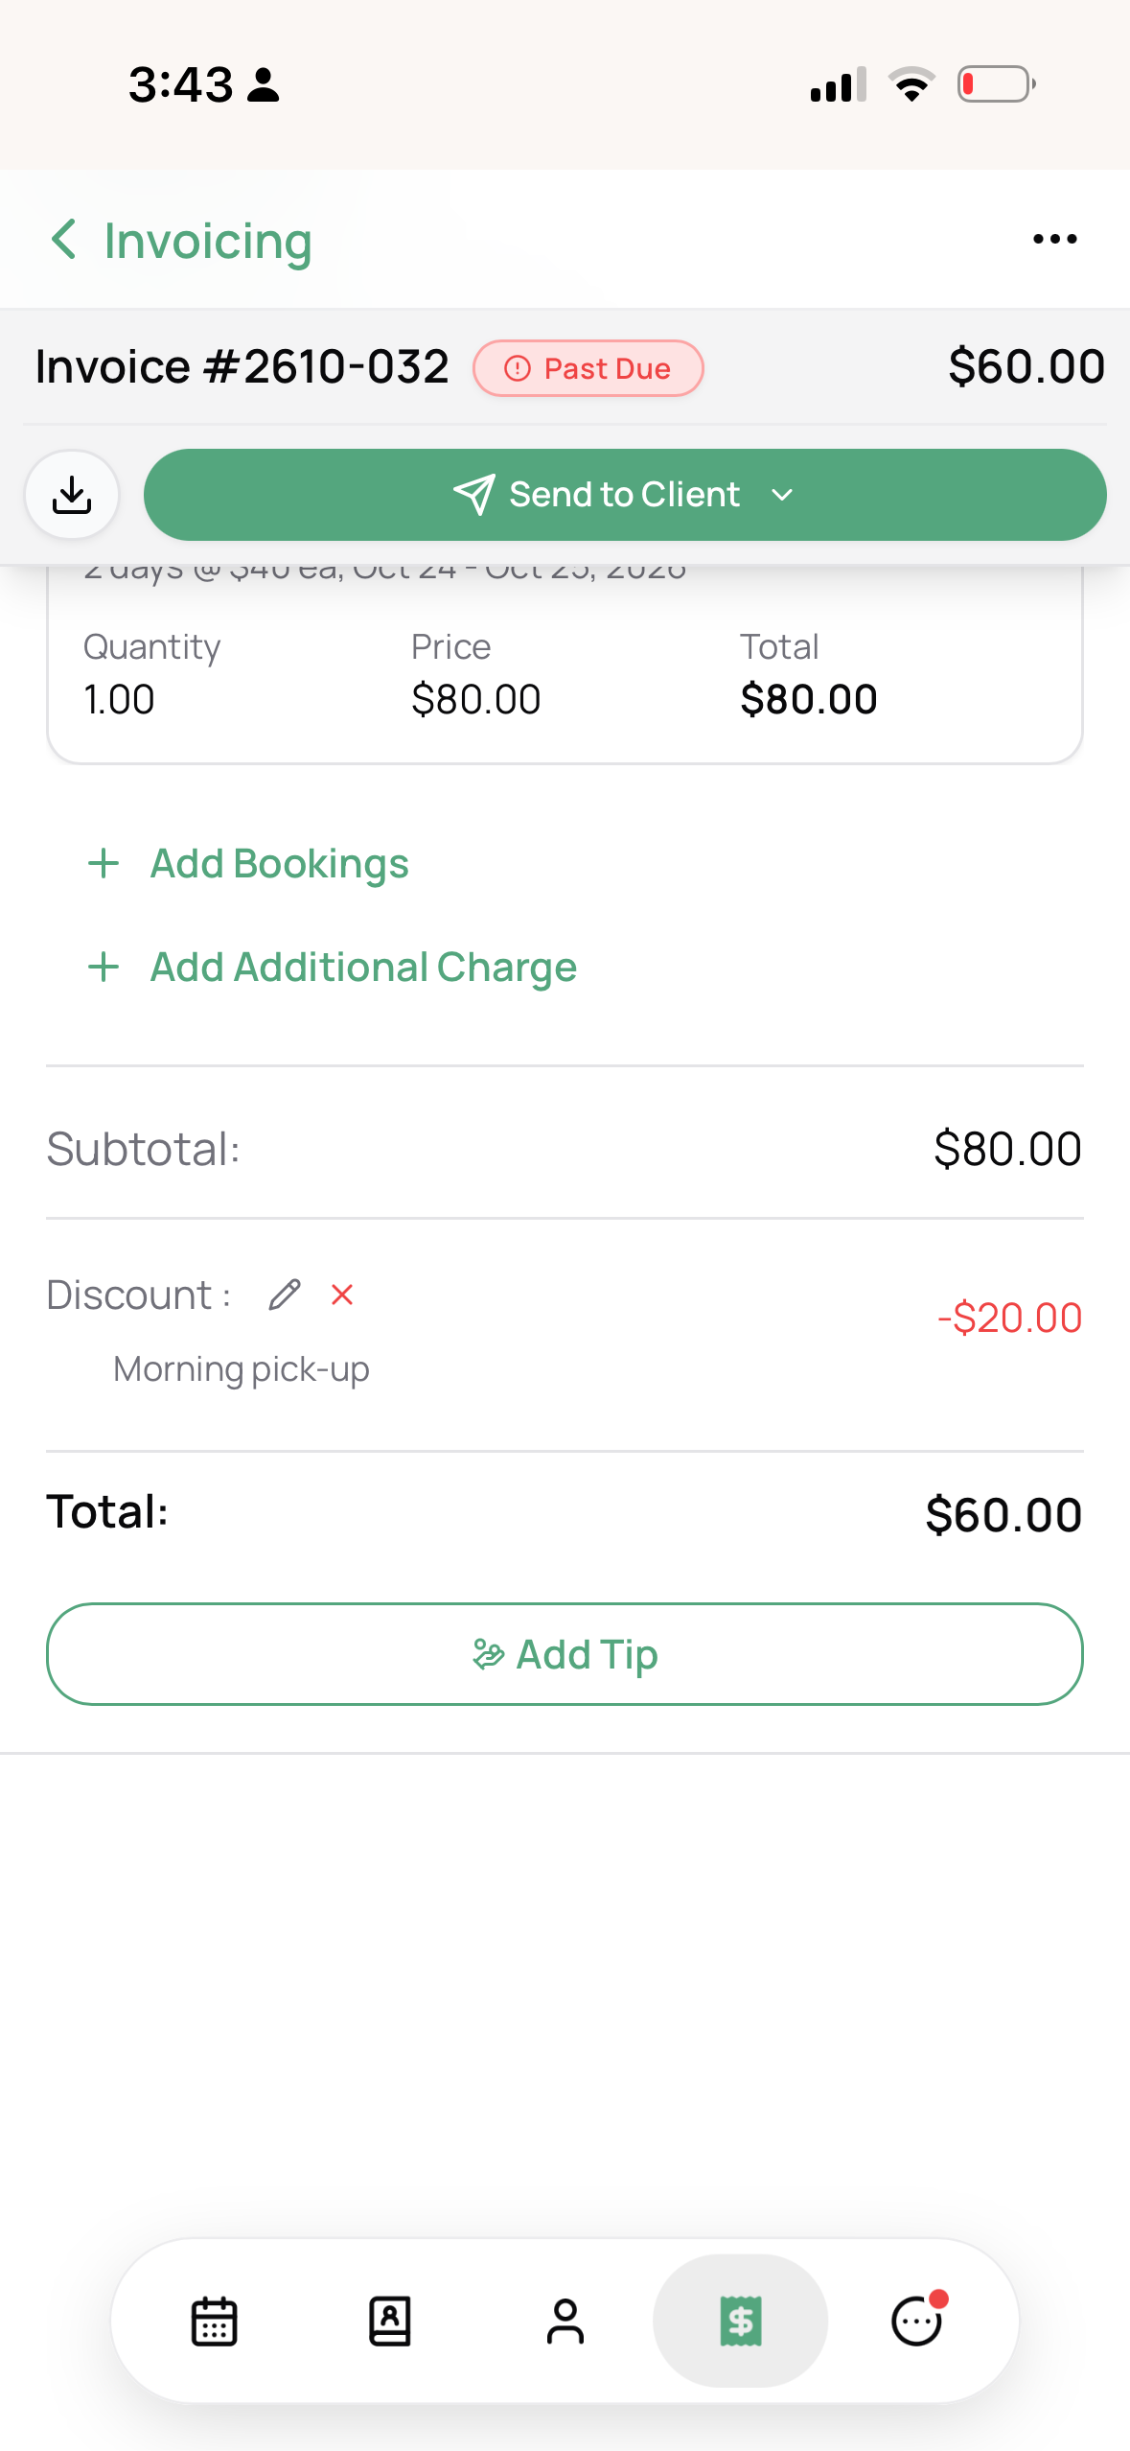Tap the plus icon beside Add Bookings
Screen dimensions: 1130x2451
(x=104, y=863)
